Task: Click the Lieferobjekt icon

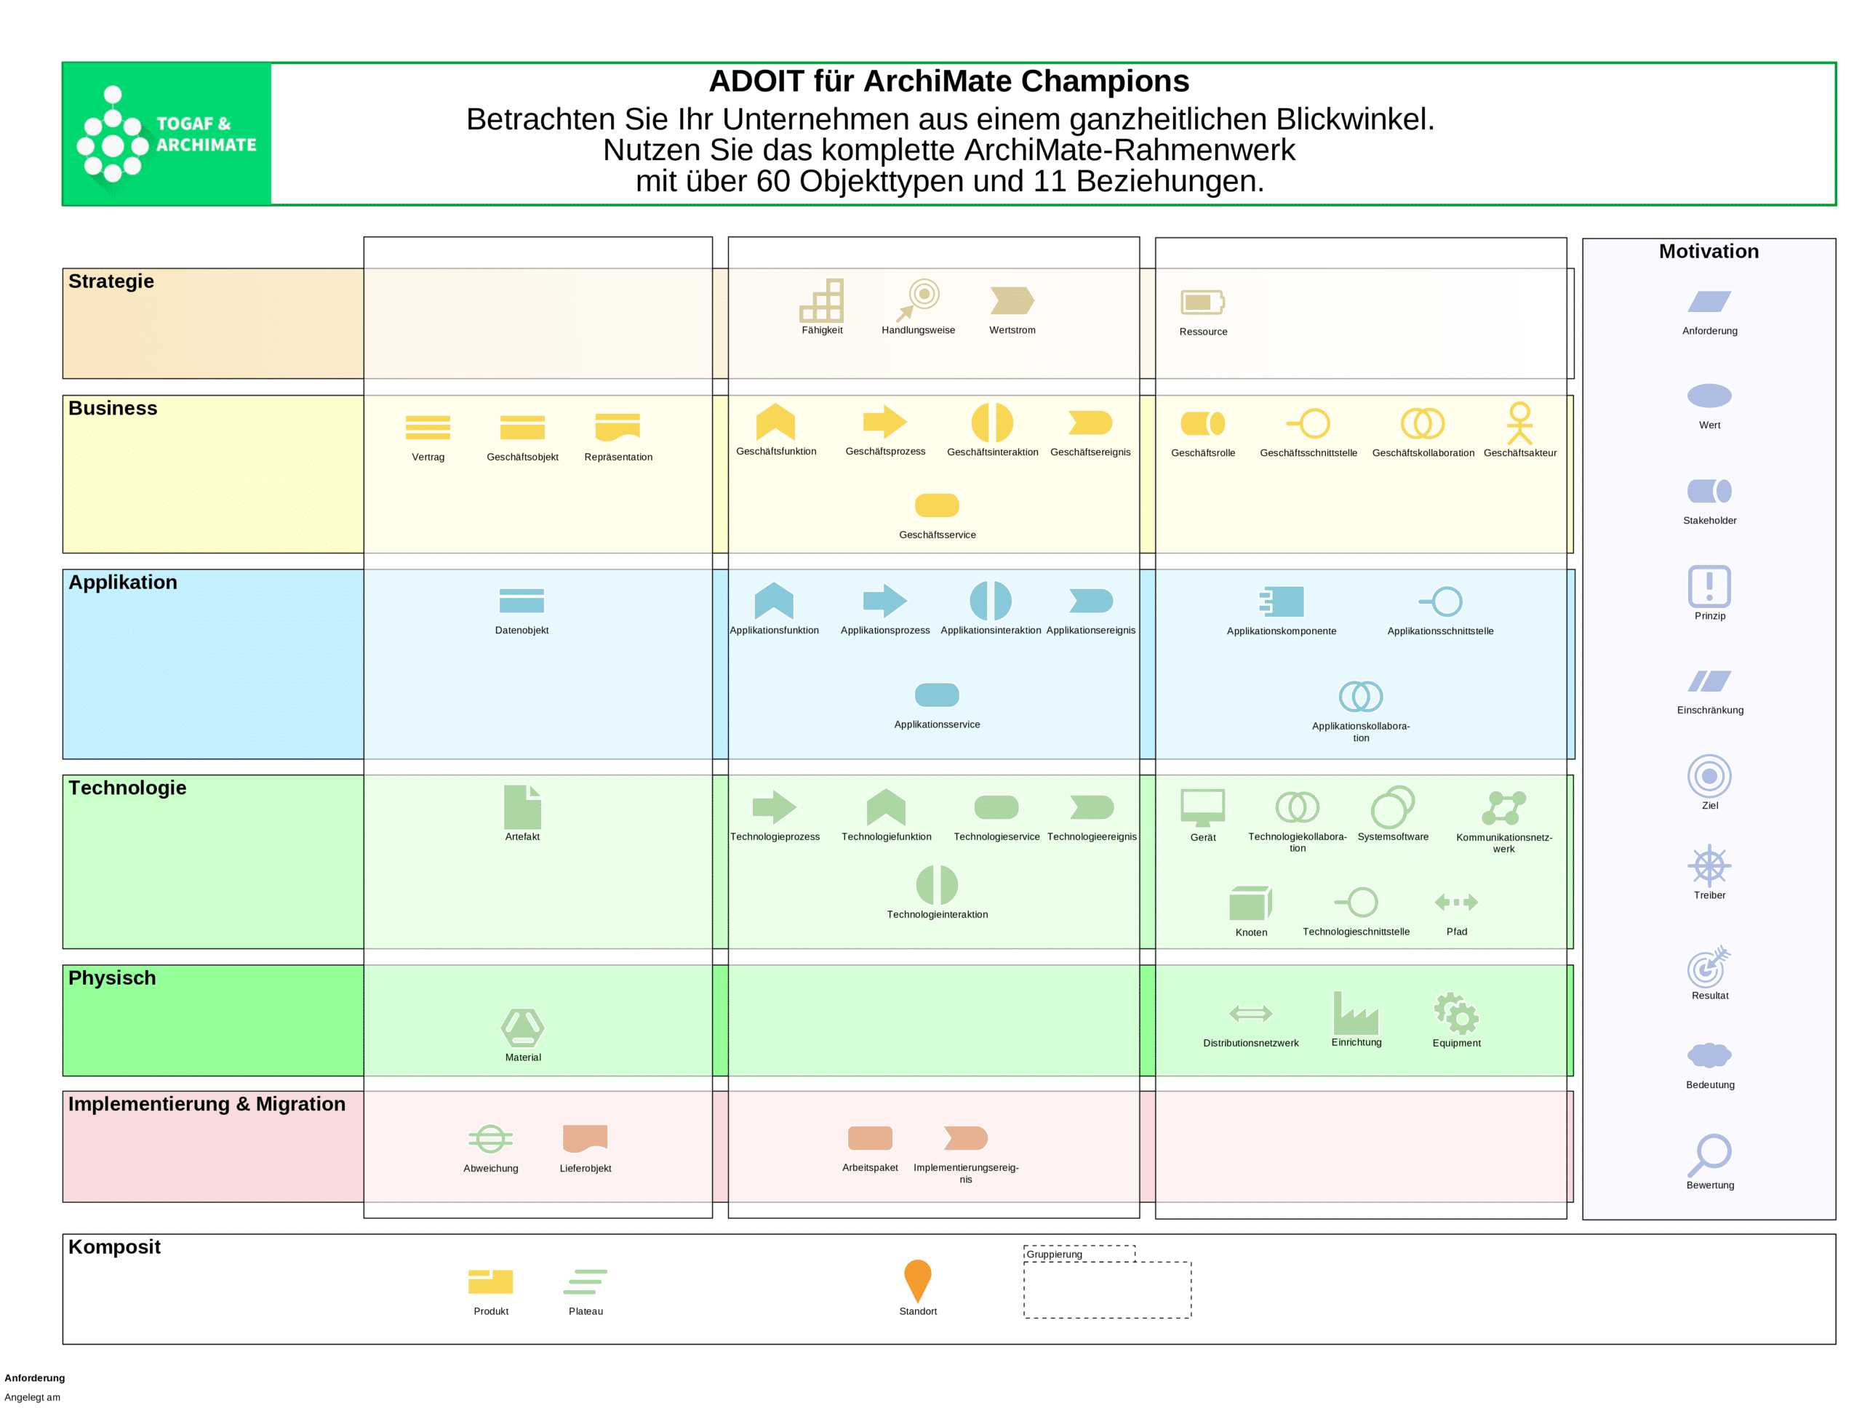Action: point(585,1139)
